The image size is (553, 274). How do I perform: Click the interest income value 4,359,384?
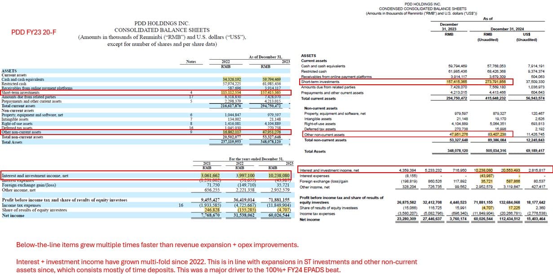pos(407,170)
